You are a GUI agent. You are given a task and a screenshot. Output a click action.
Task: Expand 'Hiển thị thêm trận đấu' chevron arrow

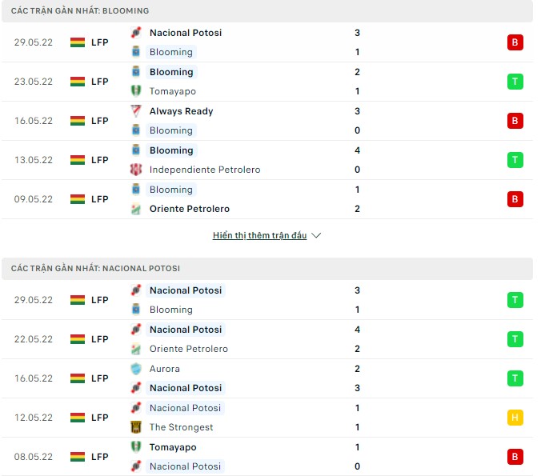point(316,236)
